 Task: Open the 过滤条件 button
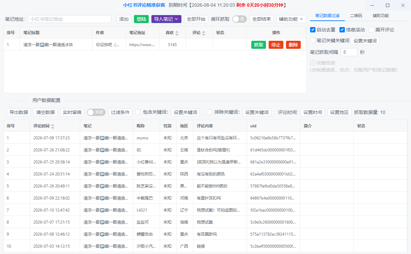(x=120, y=112)
